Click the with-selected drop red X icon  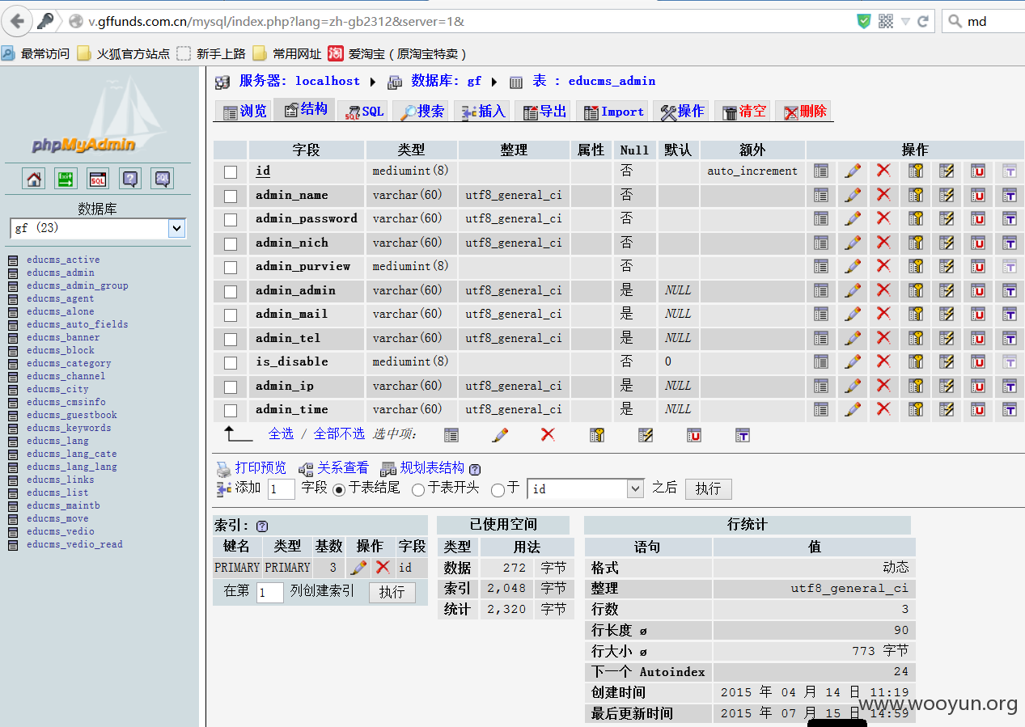point(548,435)
